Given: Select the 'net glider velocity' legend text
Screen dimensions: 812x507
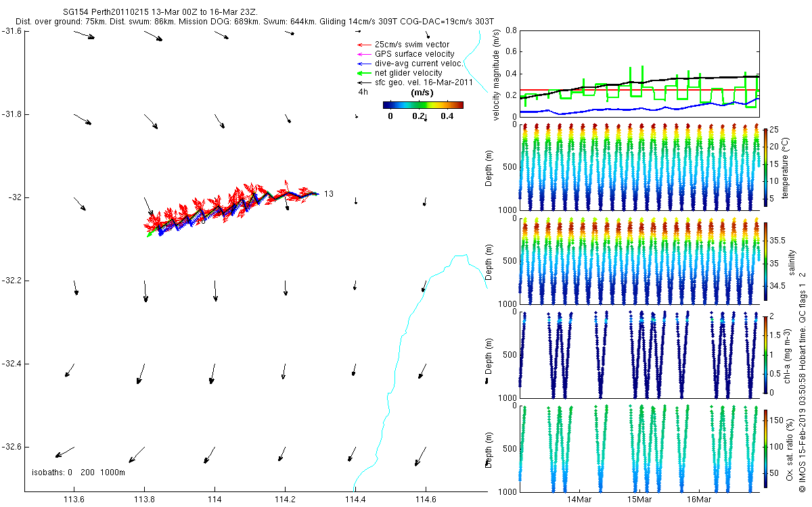Looking at the screenshot, I should click(408, 73).
